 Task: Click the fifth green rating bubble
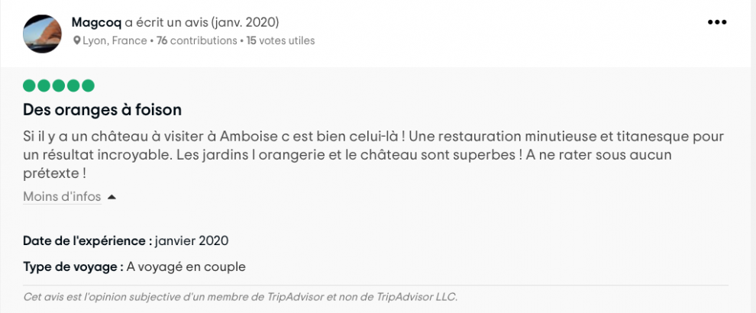pyautogui.click(x=88, y=86)
